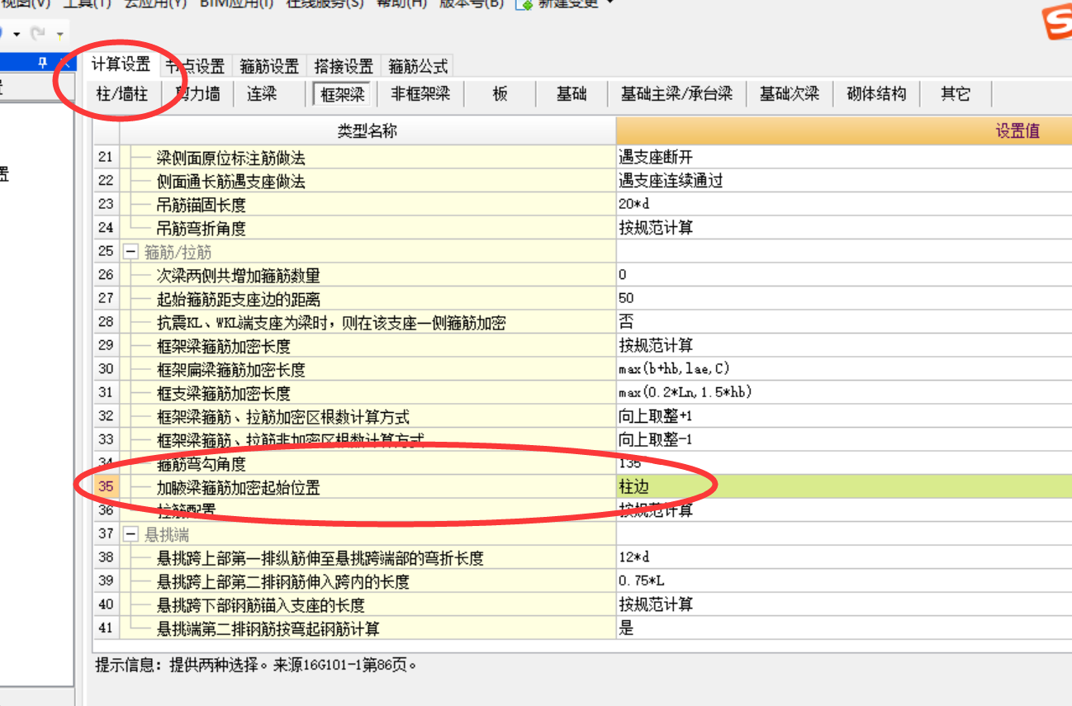Select the 其它 component category
1072x706 pixels.
click(956, 94)
